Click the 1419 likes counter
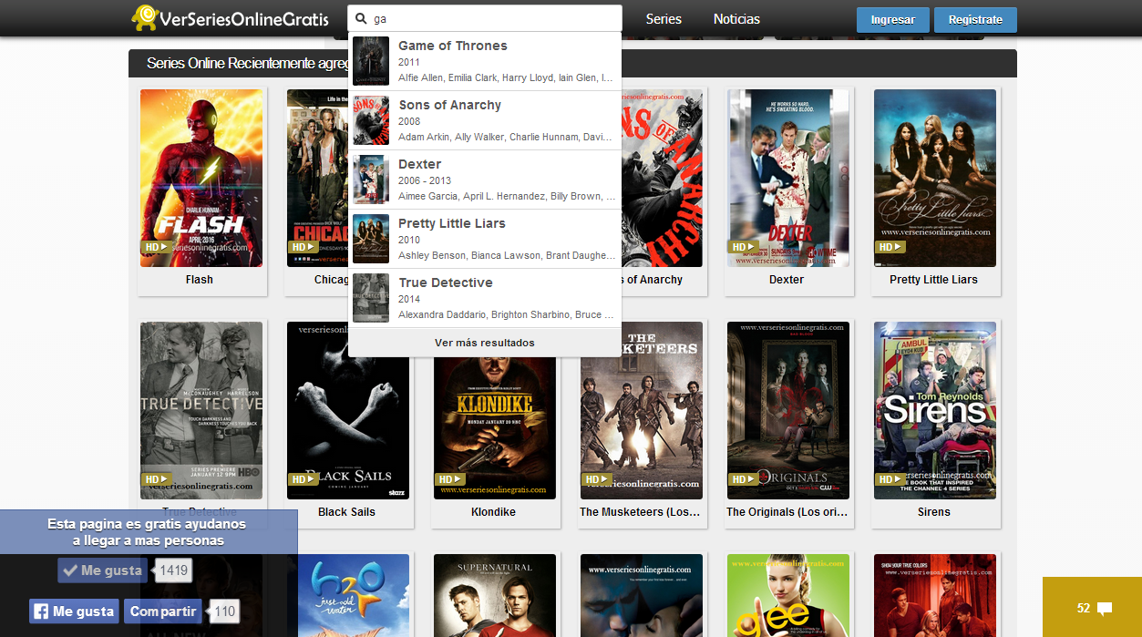The image size is (1142, 637). tap(173, 570)
